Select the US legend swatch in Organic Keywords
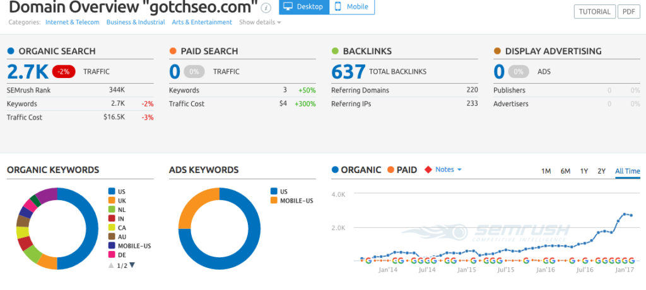The height and width of the screenshot is (290, 646). (111, 191)
